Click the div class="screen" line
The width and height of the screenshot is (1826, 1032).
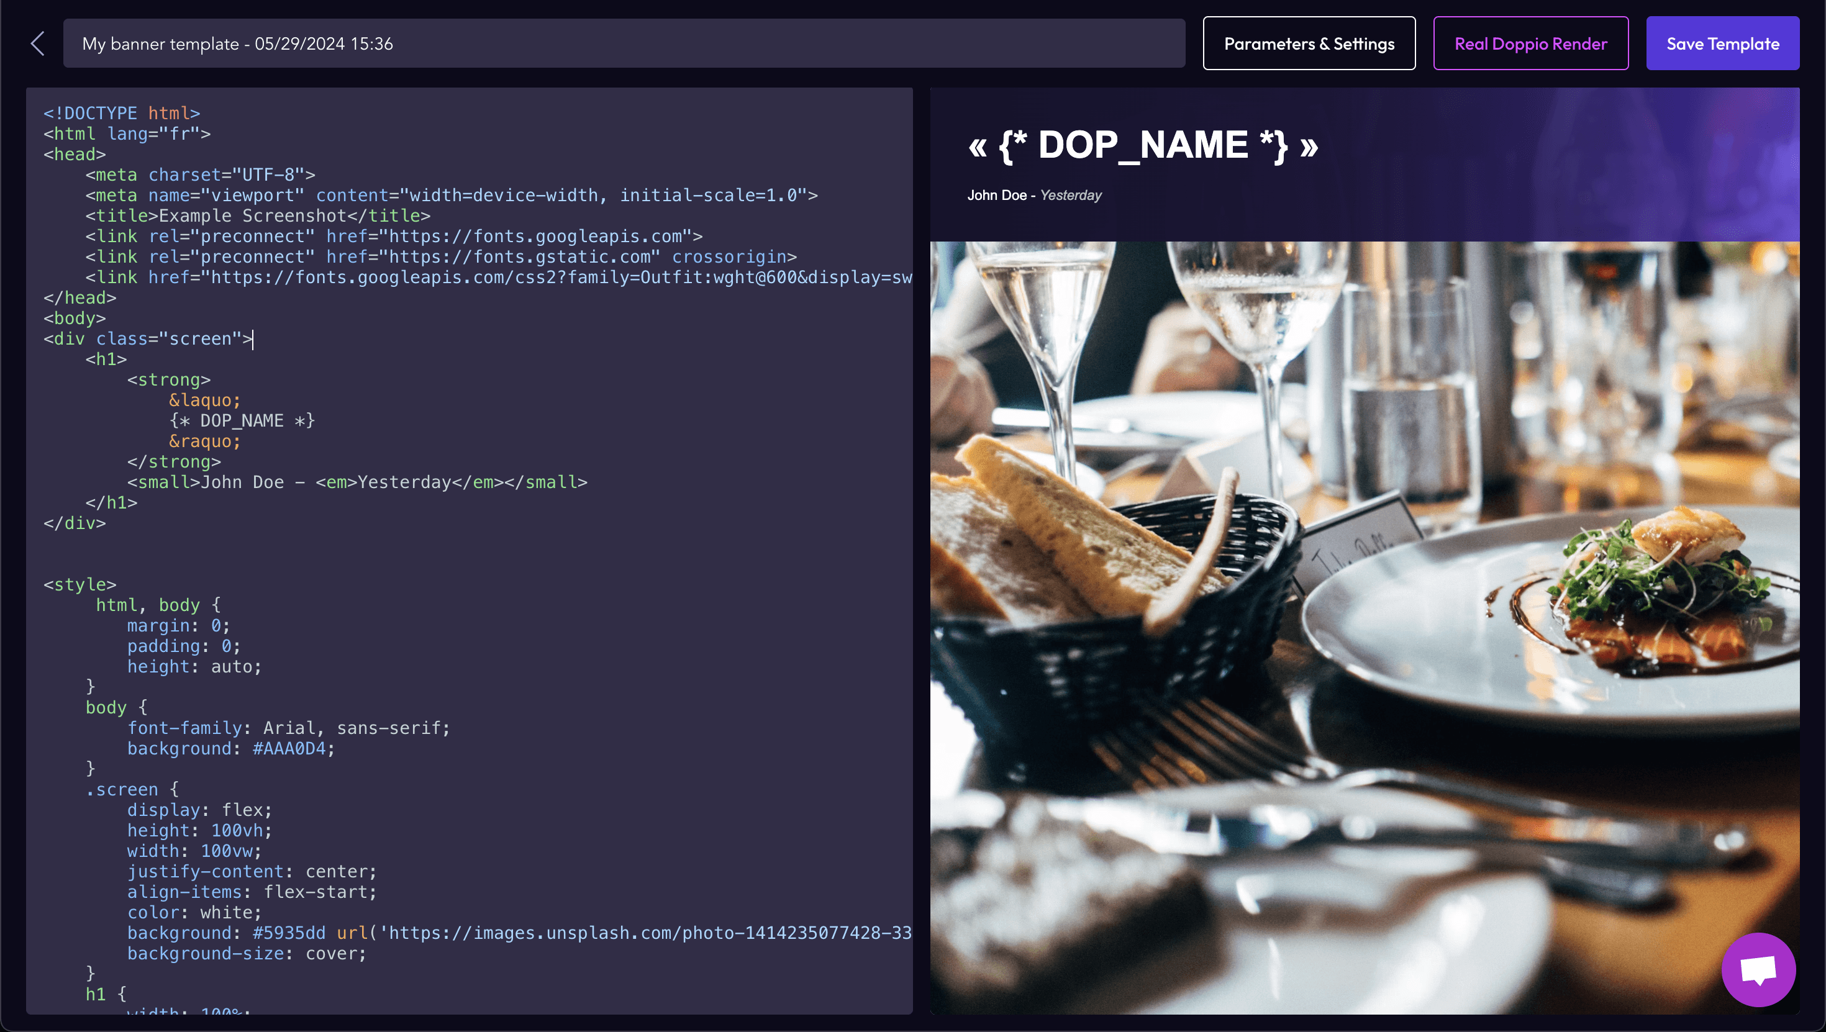(148, 340)
